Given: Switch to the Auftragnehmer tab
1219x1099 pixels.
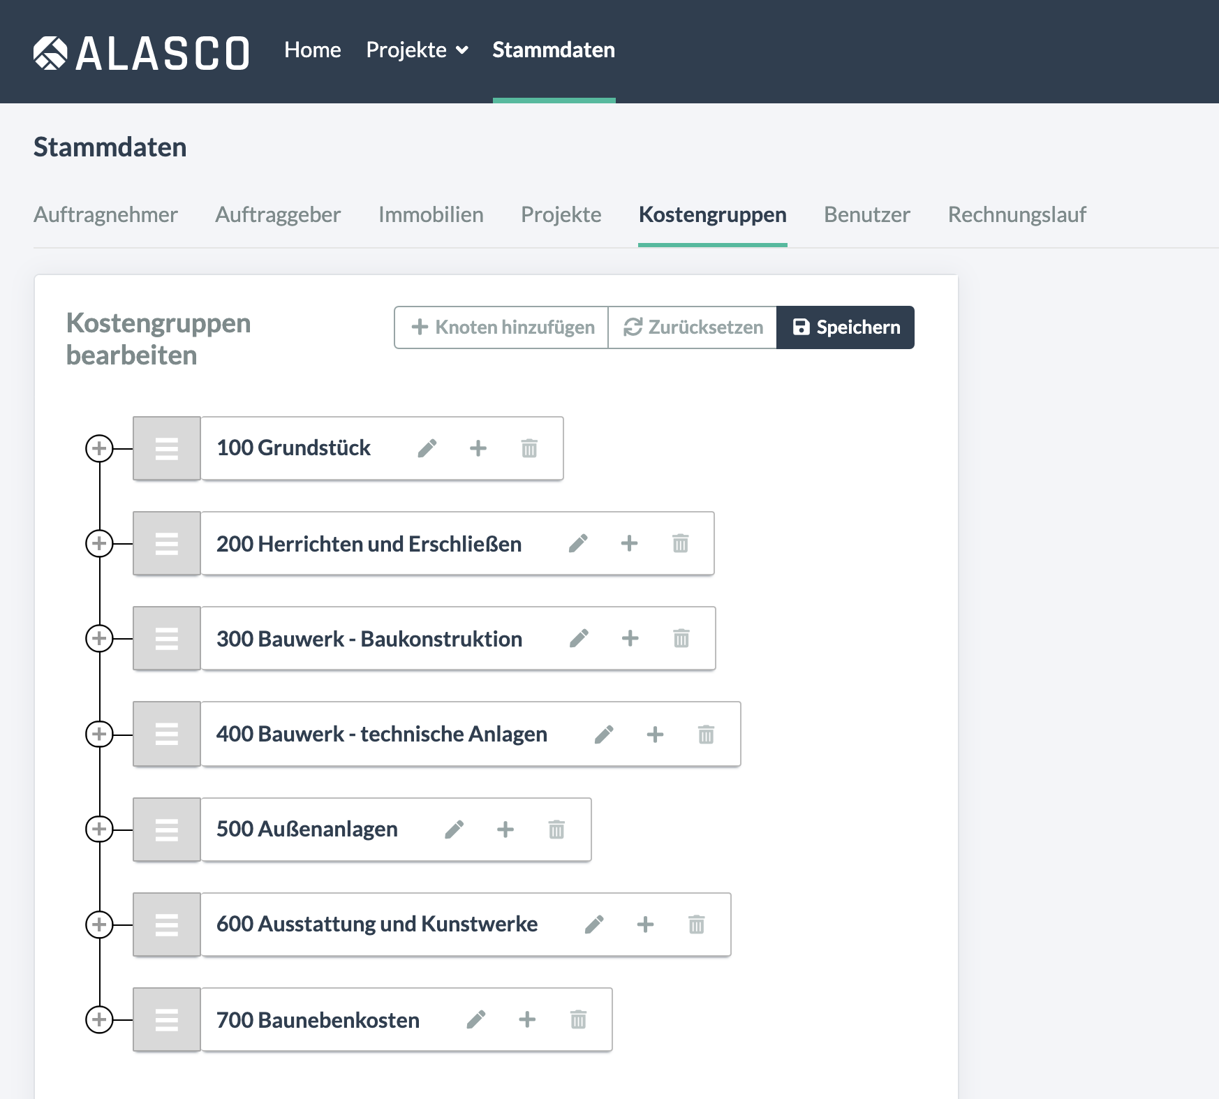Looking at the screenshot, I should (x=105, y=214).
